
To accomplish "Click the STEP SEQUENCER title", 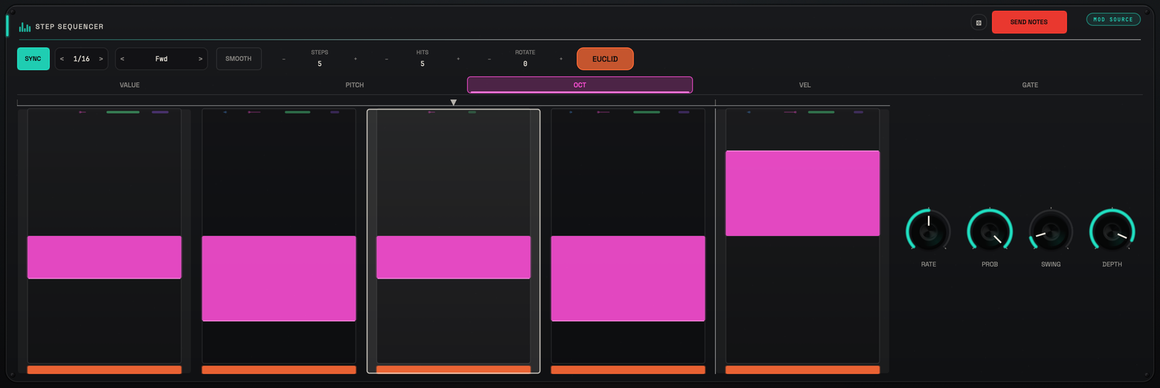I will click(70, 27).
